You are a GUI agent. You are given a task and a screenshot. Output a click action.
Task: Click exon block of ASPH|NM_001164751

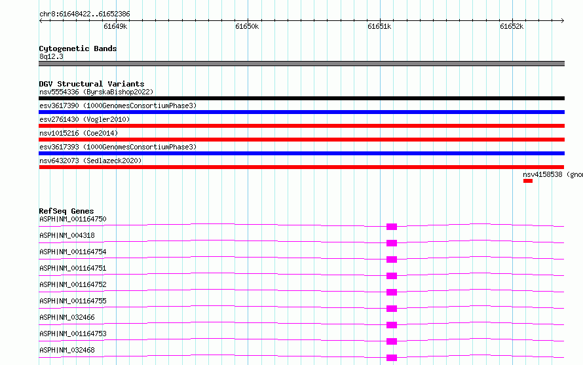tap(392, 276)
